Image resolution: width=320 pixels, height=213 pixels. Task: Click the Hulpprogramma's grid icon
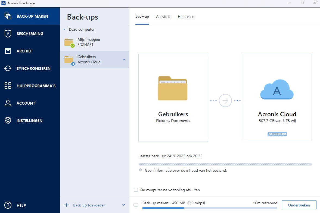(8, 86)
